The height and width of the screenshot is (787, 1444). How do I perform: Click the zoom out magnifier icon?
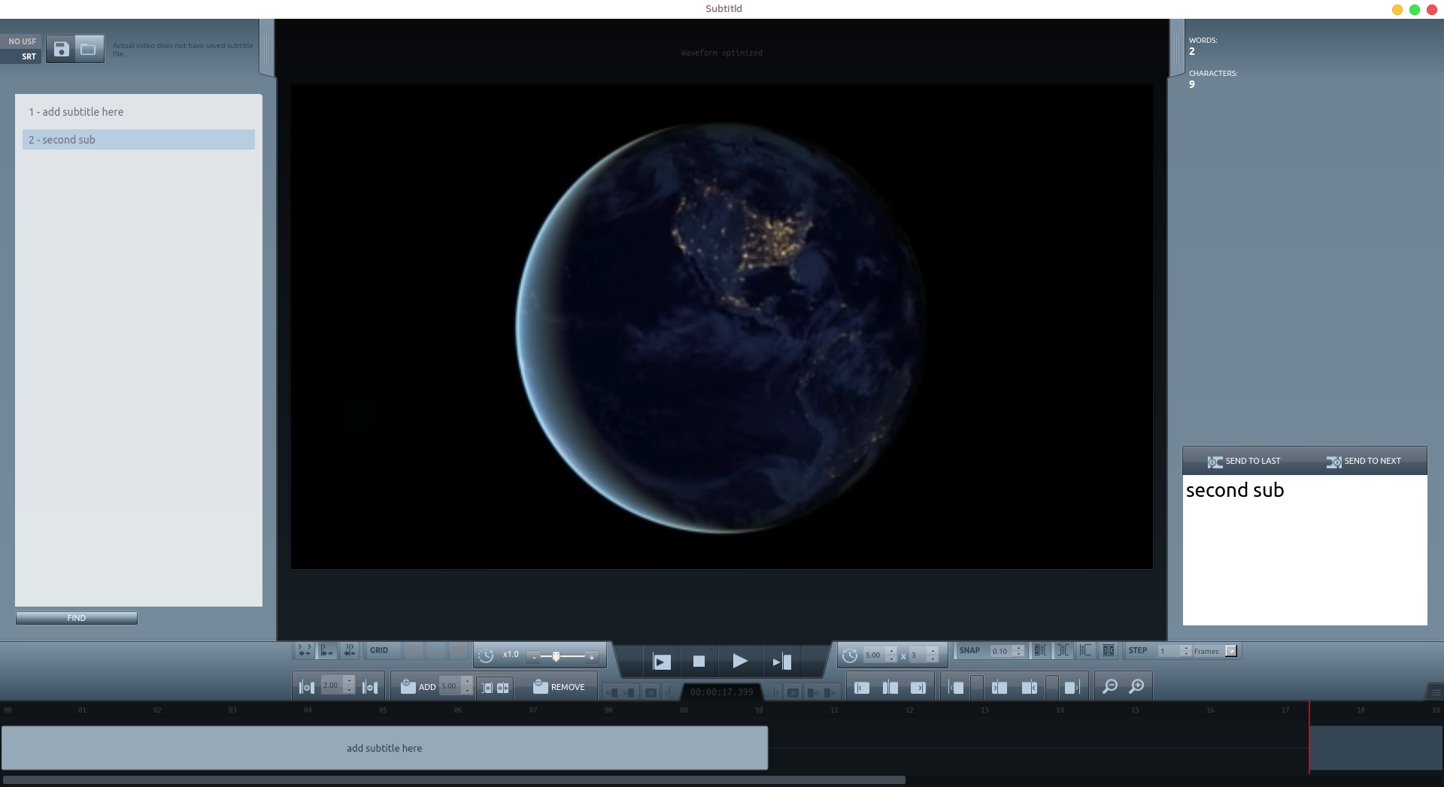[x=1109, y=686]
